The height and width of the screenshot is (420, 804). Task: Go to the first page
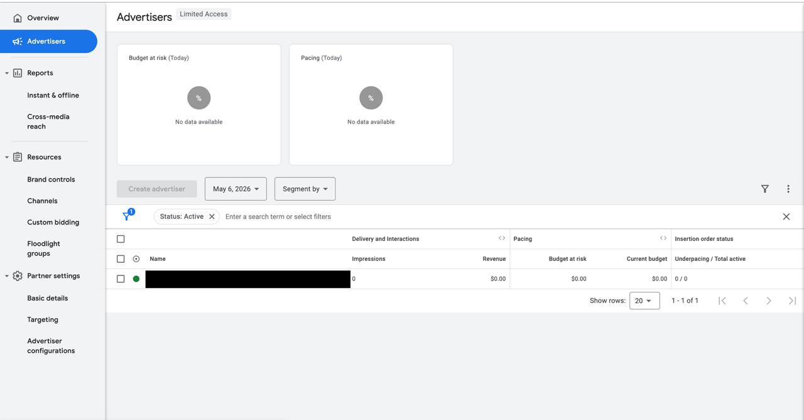click(722, 301)
